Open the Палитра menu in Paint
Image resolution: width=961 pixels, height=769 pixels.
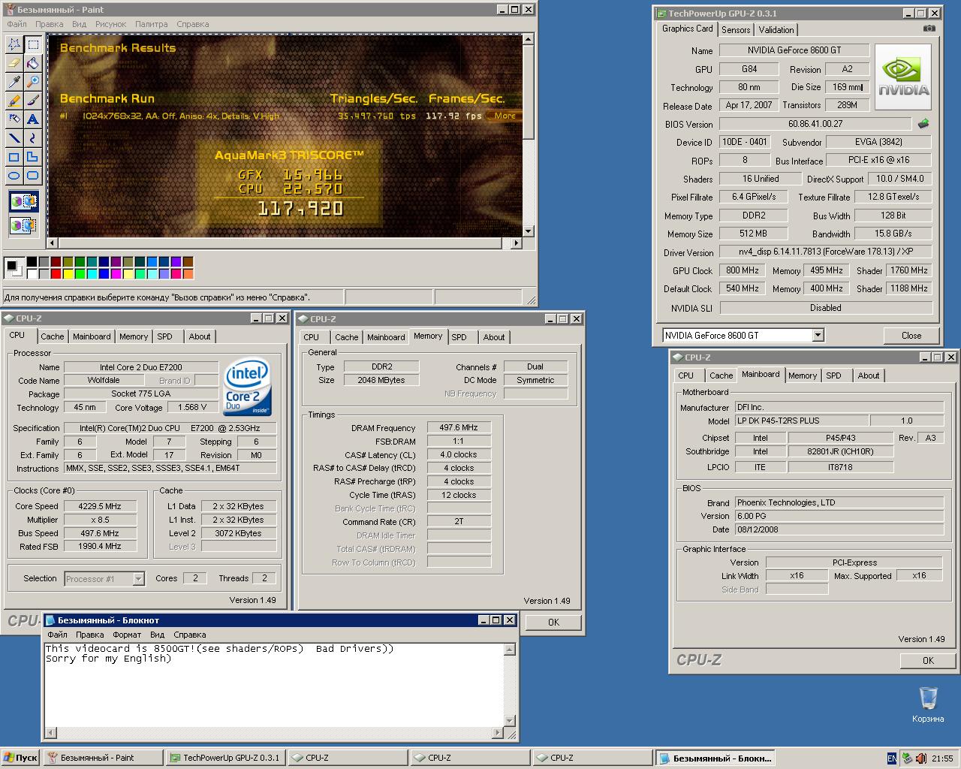point(151,24)
